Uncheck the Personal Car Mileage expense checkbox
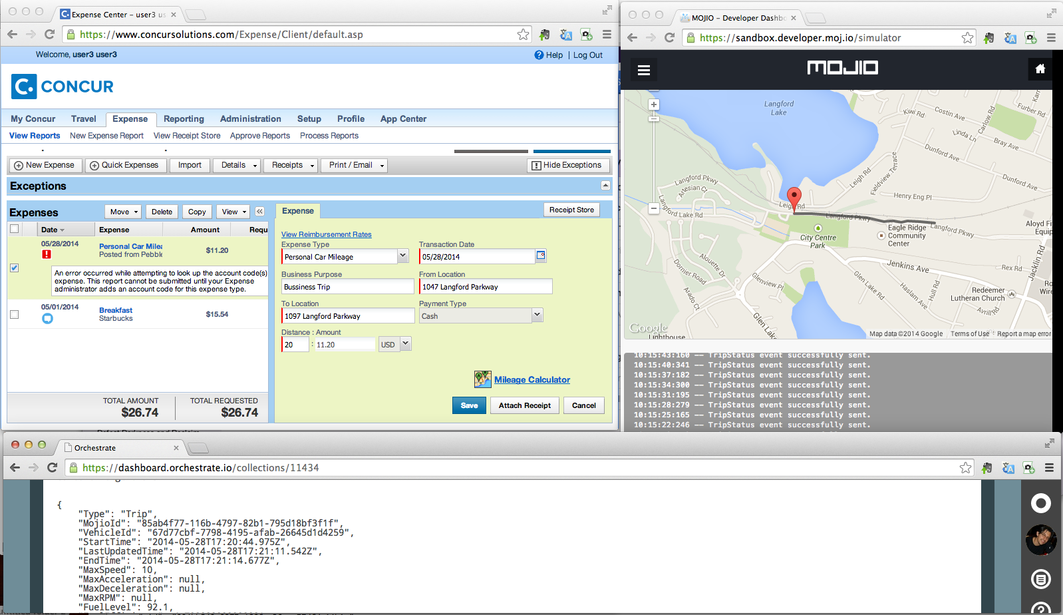1063x615 pixels. click(14, 268)
